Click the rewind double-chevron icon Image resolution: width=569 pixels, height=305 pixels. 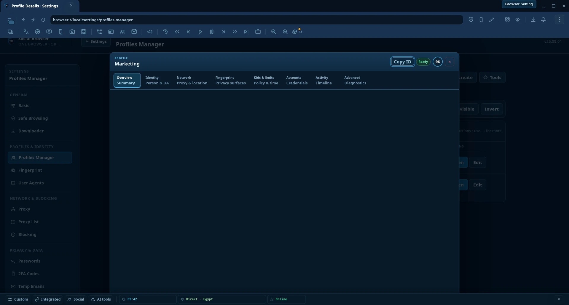click(x=177, y=32)
